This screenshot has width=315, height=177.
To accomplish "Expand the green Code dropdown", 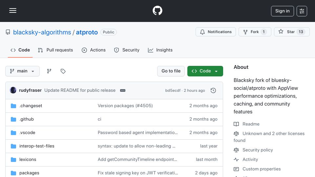I will (205, 71).
